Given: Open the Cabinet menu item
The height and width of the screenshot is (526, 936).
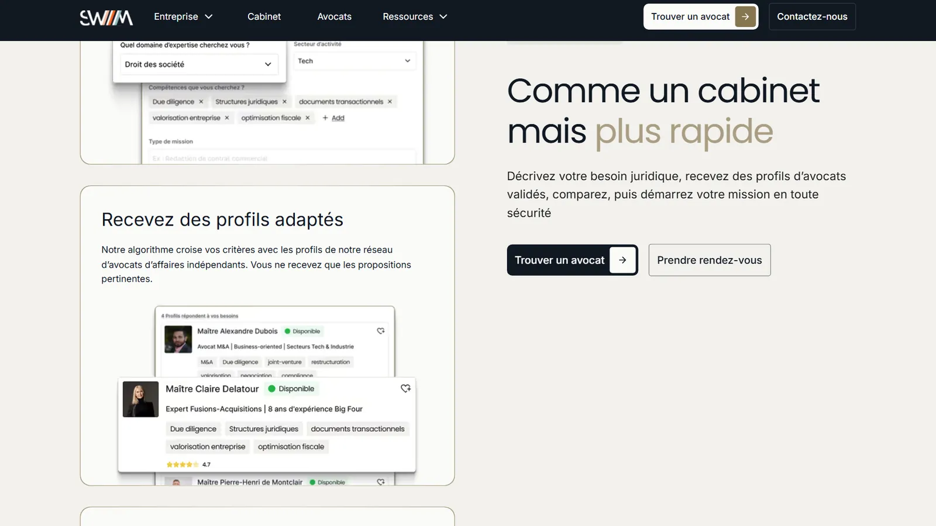Looking at the screenshot, I should click(264, 17).
